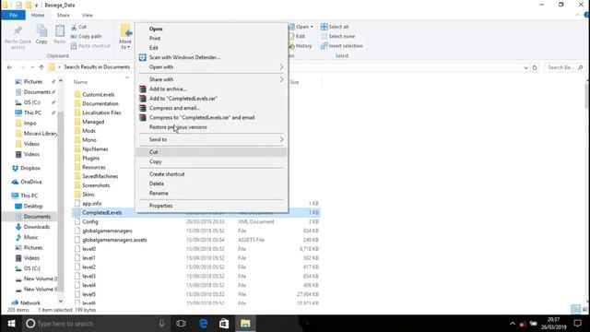Image resolution: width=590 pixels, height=332 pixels.
Task: Show hidden system tray icons
Action: (513, 324)
